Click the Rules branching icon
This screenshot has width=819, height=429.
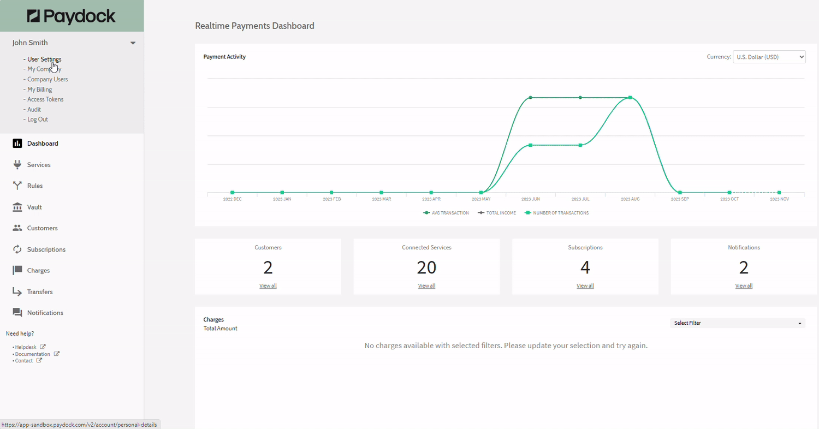[x=17, y=186]
